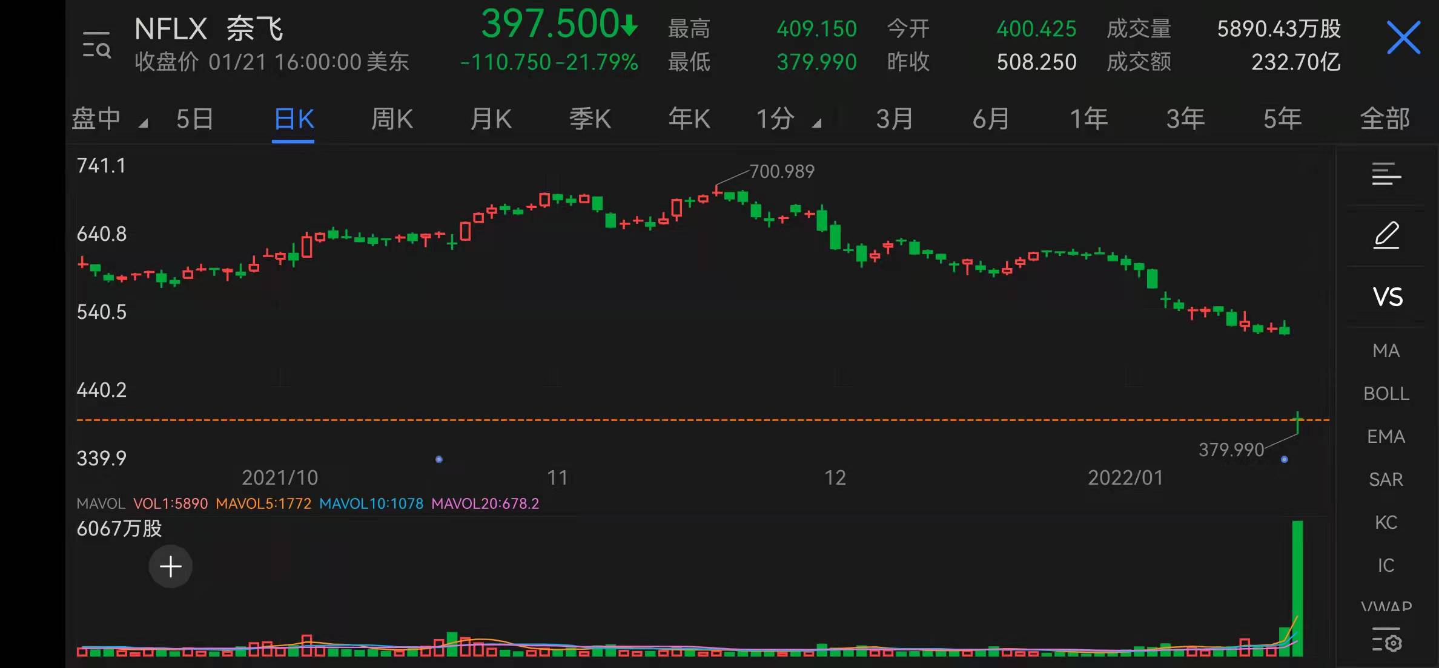Viewport: 1439px width, 668px height.
Task: Click the blue dot marker below January candles
Action: click(1285, 460)
